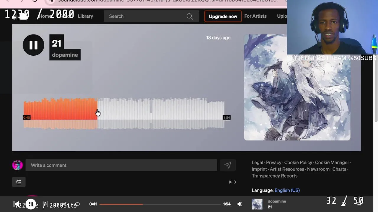Screen dimensions: 378x212
Task: Click the search magnifier icon
Action: (x=190, y=16)
